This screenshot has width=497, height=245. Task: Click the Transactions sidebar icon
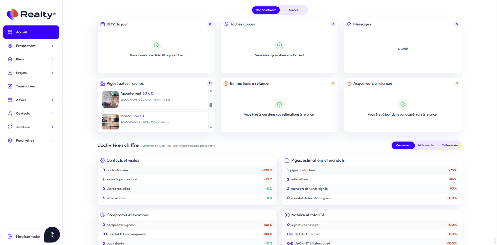coord(10,87)
